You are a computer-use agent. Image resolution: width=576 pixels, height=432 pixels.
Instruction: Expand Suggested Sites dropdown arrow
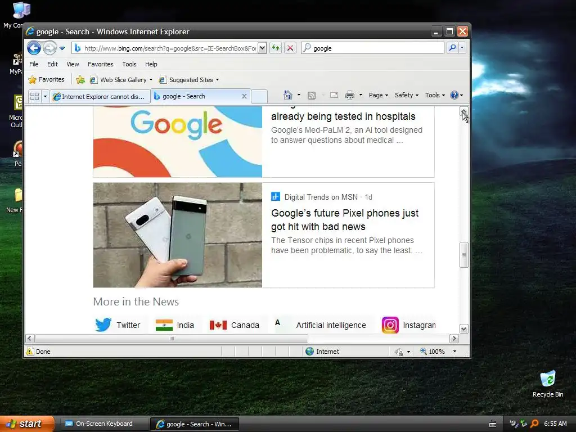[217, 80]
